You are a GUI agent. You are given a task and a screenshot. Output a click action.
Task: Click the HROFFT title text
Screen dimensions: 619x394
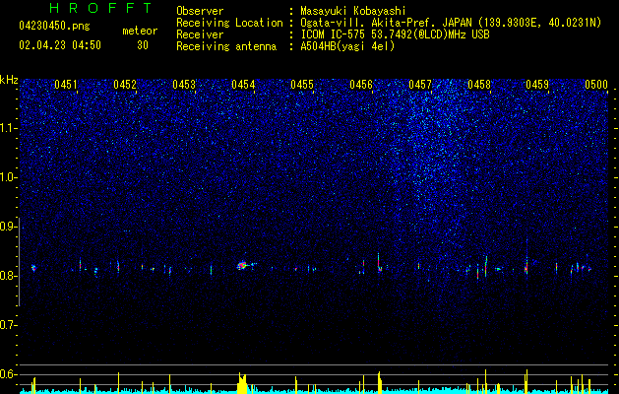100,8
